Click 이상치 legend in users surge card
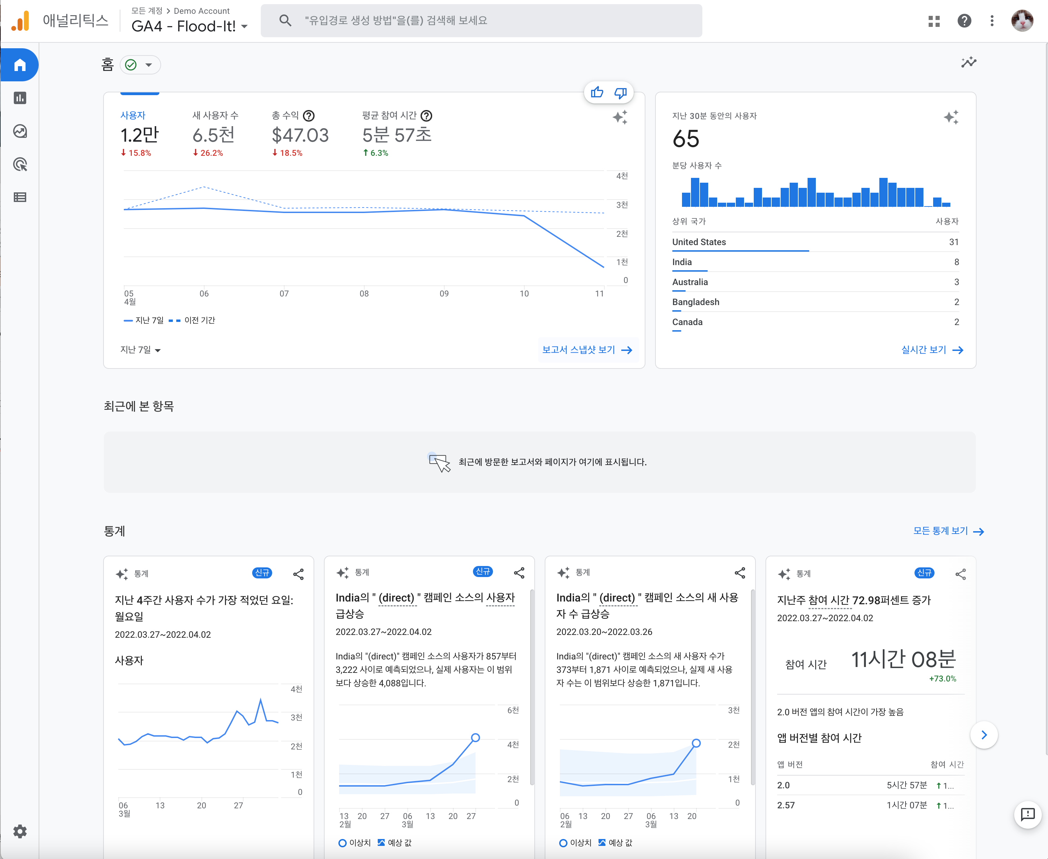This screenshot has width=1048, height=859. (x=355, y=843)
